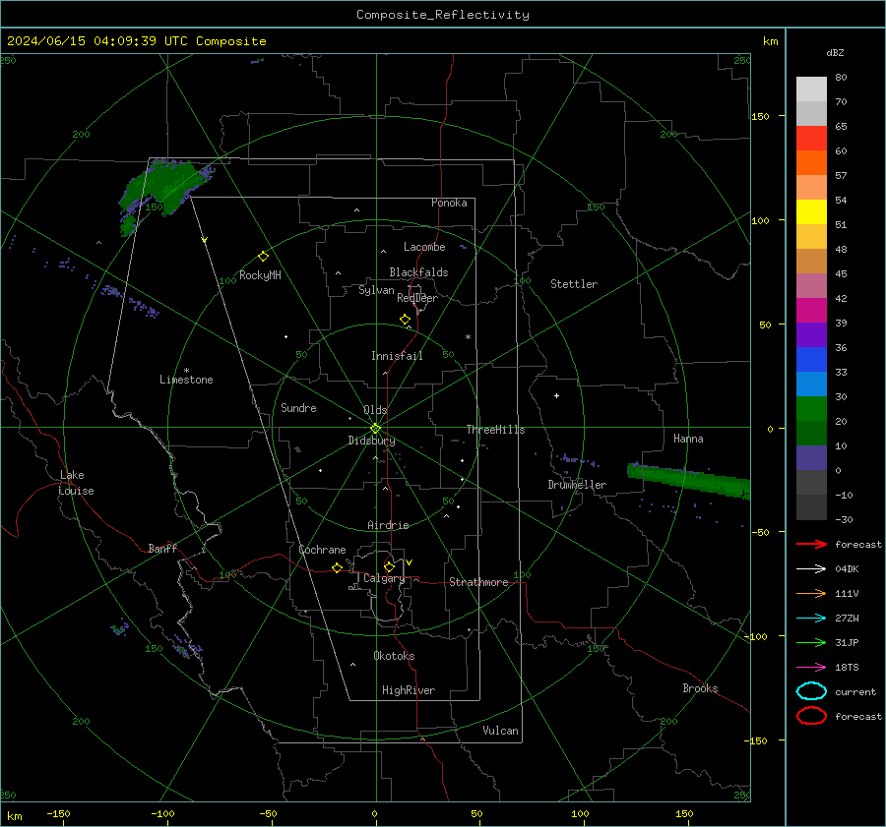
Task: Click the RockyMH label
Action: 260,275
